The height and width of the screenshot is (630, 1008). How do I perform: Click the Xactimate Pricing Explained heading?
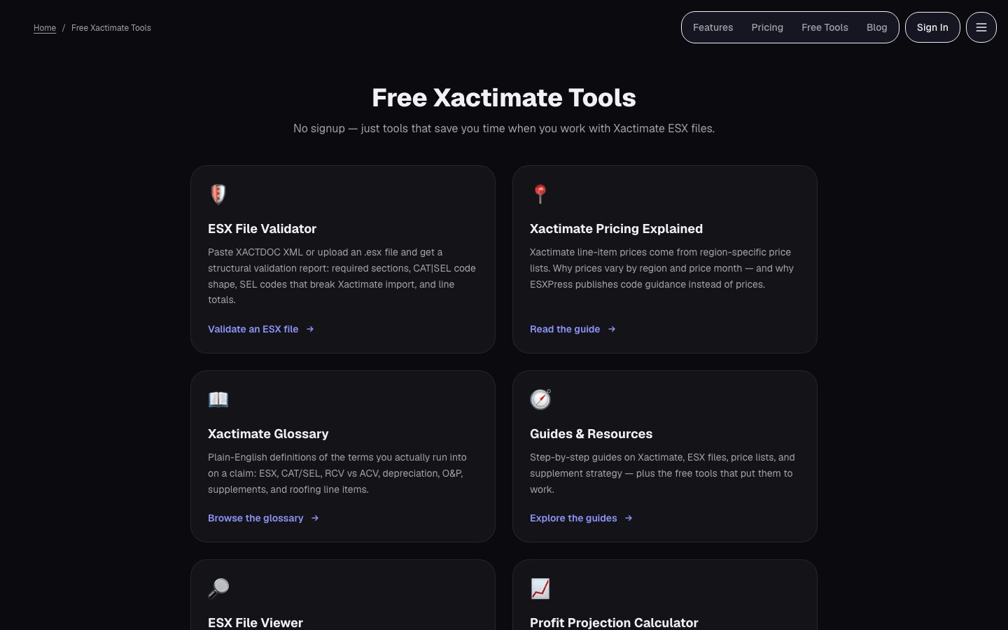coord(616,229)
